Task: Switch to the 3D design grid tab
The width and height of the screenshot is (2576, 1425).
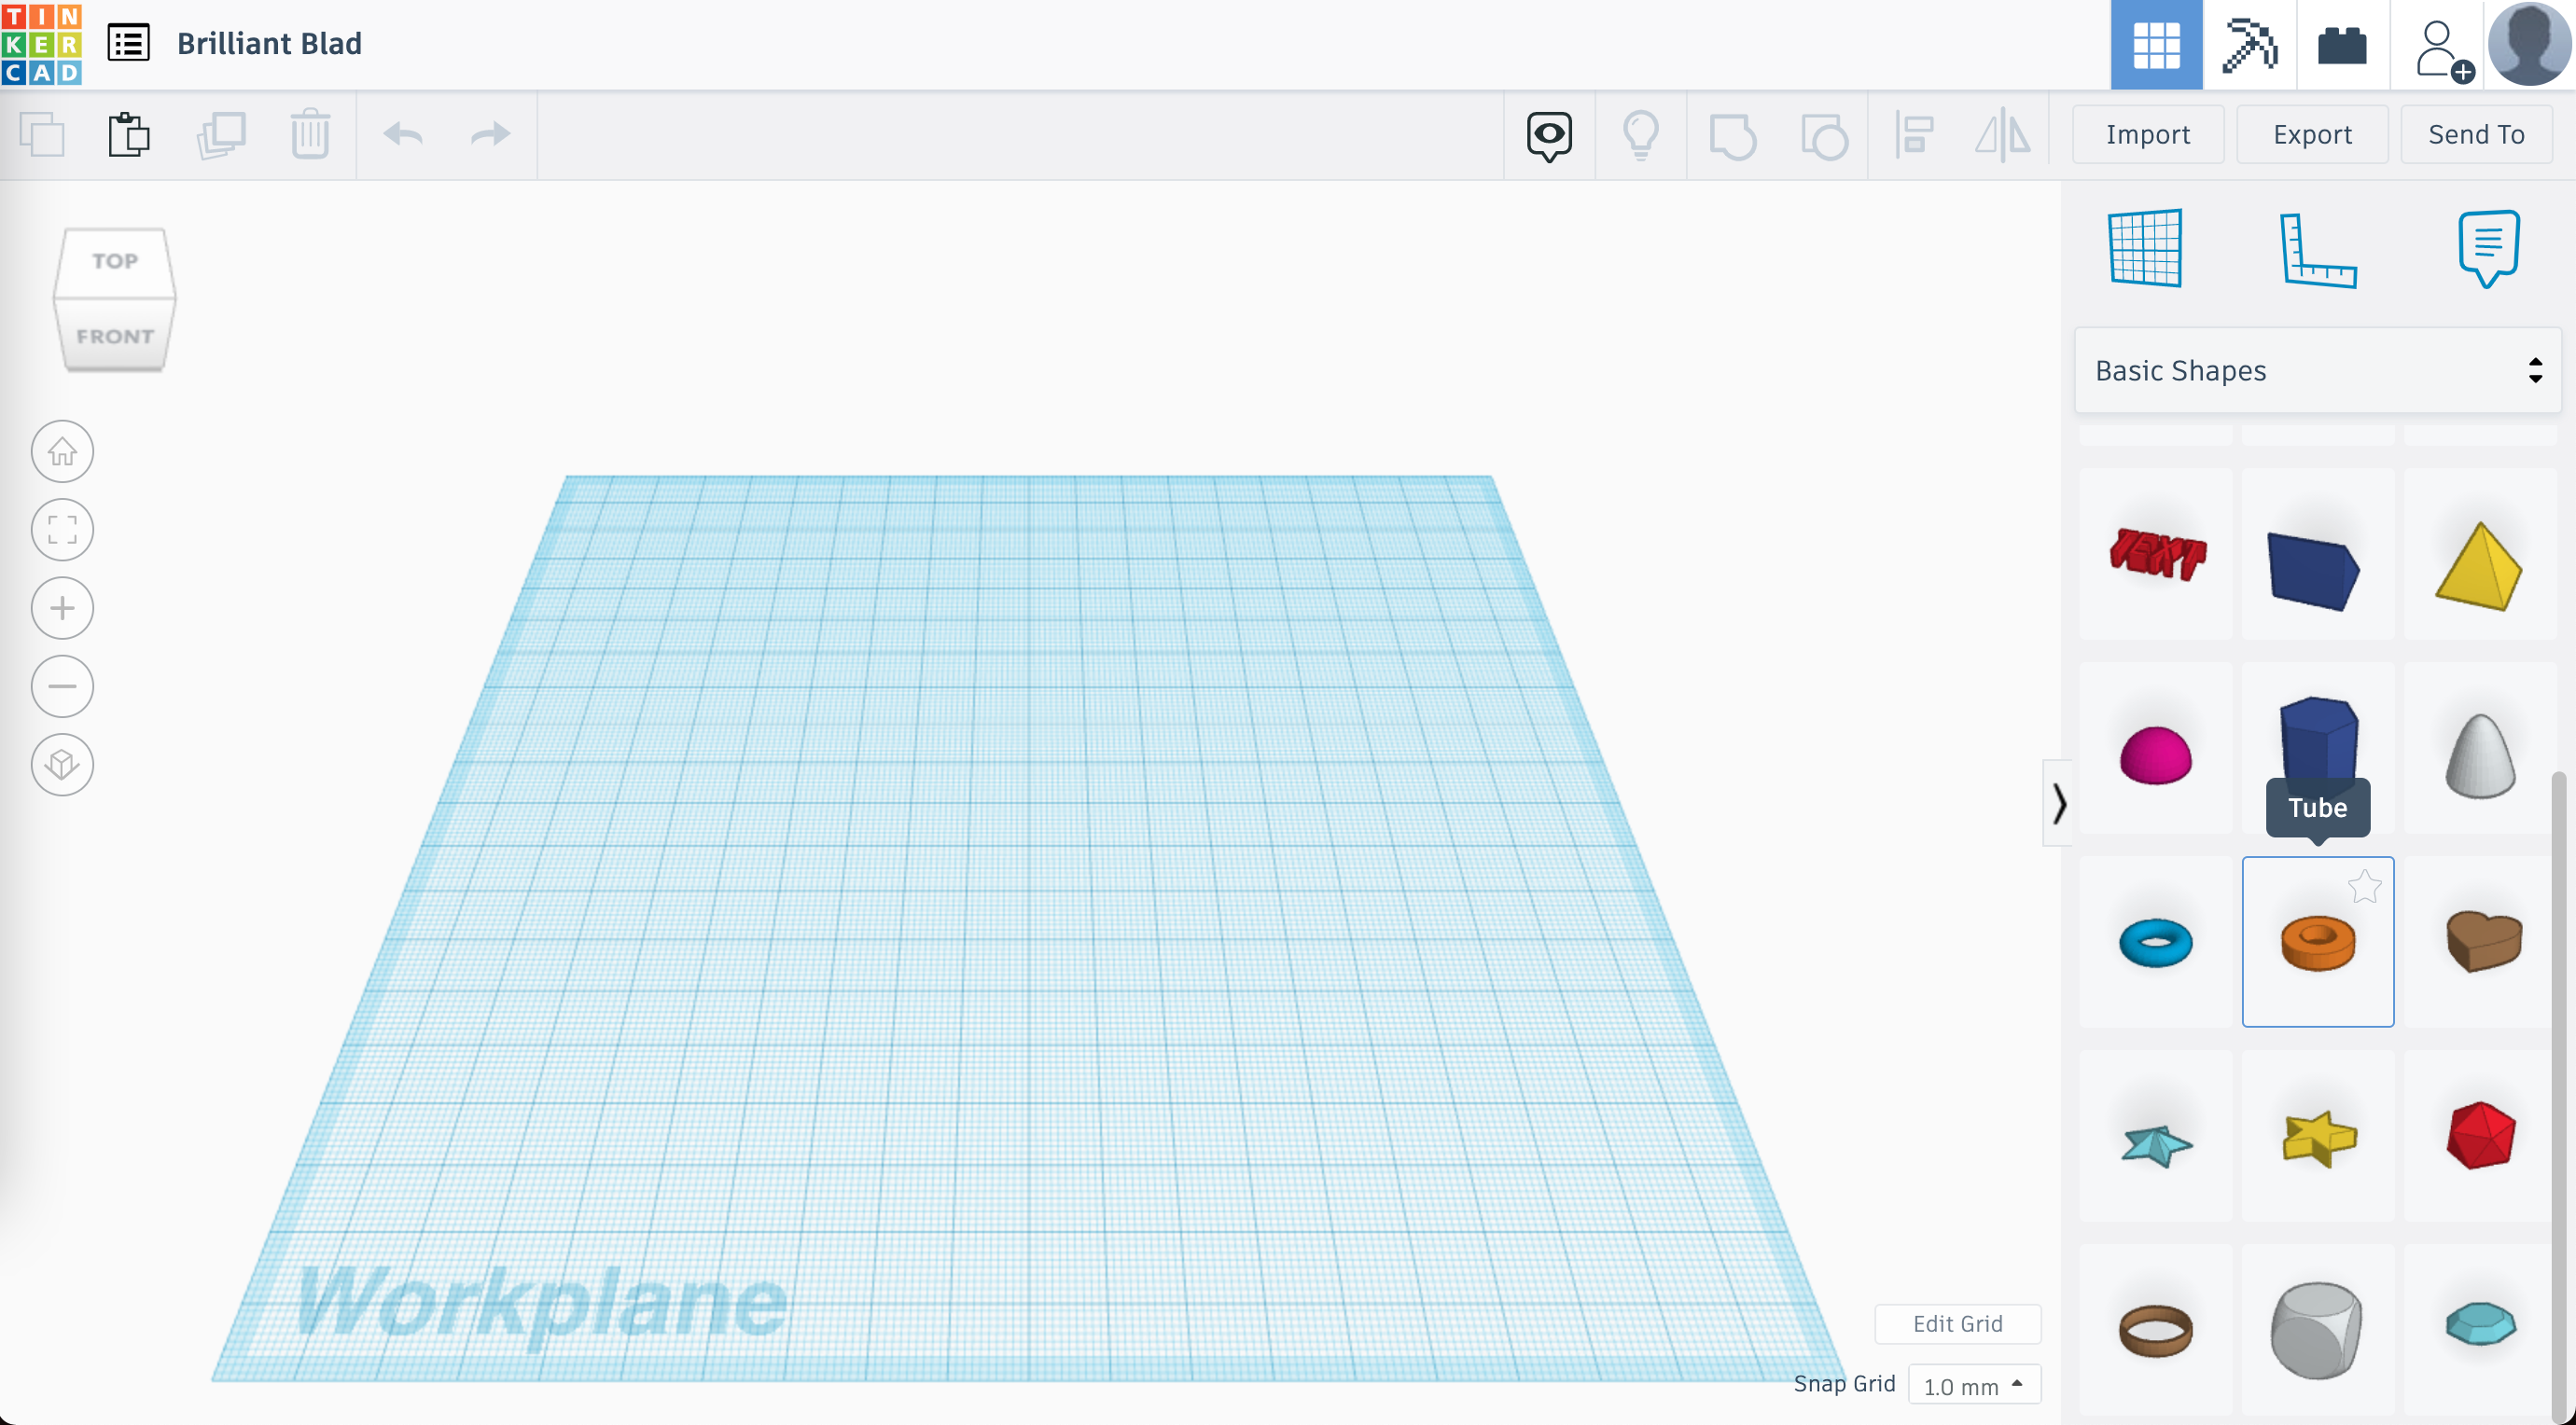Action: click(x=2156, y=45)
